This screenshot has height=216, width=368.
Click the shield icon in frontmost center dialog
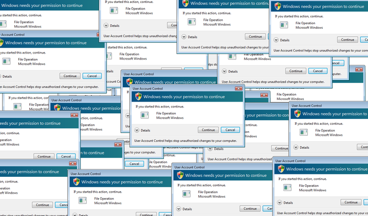click(x=139, y=97)
